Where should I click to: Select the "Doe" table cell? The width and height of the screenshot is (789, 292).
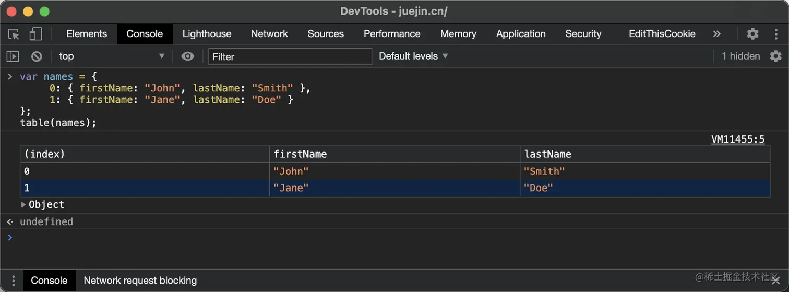[645, 188]
